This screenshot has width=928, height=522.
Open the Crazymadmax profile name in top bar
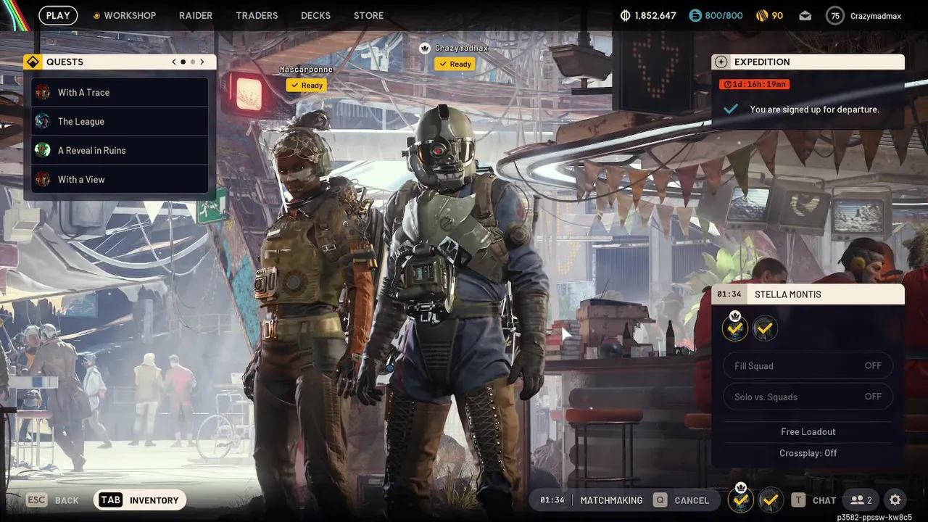pyautogui.click(x=876, y=15)
